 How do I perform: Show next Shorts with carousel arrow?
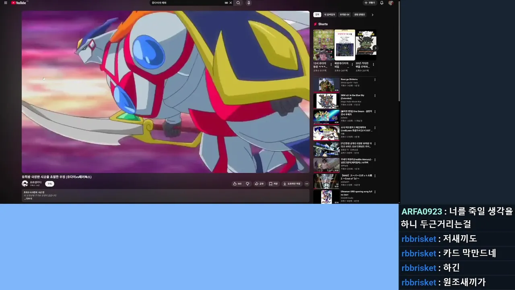point(375,48)
